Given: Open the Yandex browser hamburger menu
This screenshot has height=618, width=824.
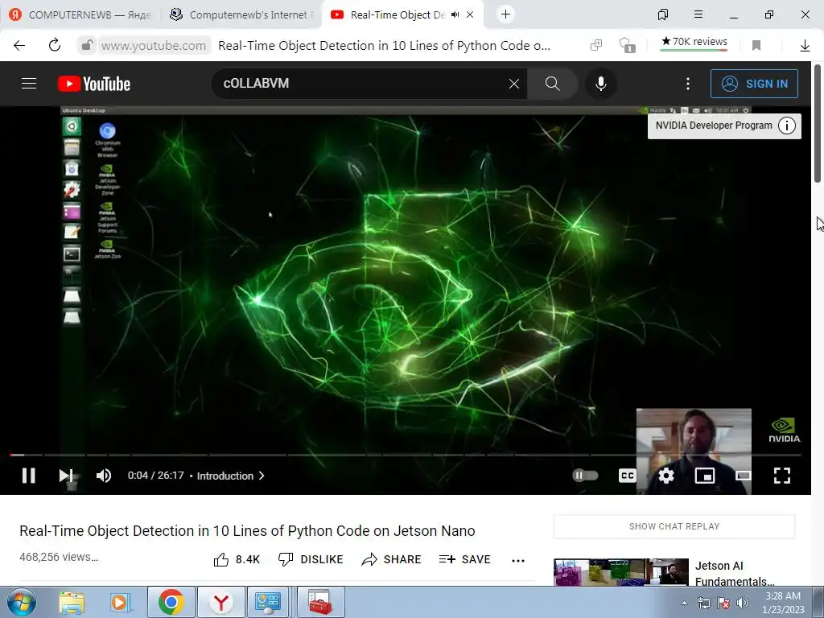Looking at the screenshot, I should (x=698, y=14).
